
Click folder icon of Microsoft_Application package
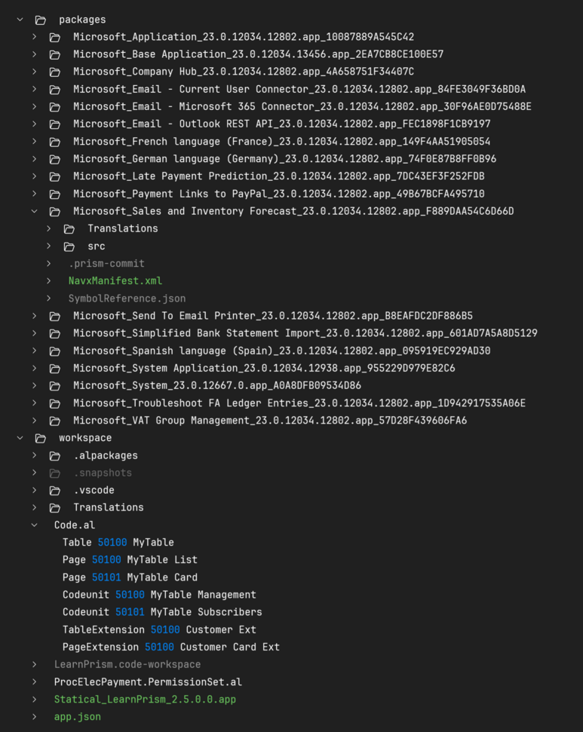[55, 38]
